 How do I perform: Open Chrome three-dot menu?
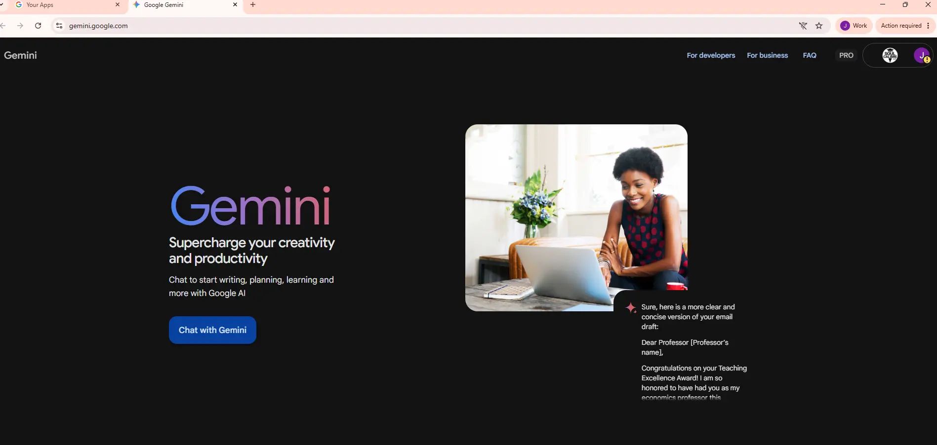[x=928, y=26]
